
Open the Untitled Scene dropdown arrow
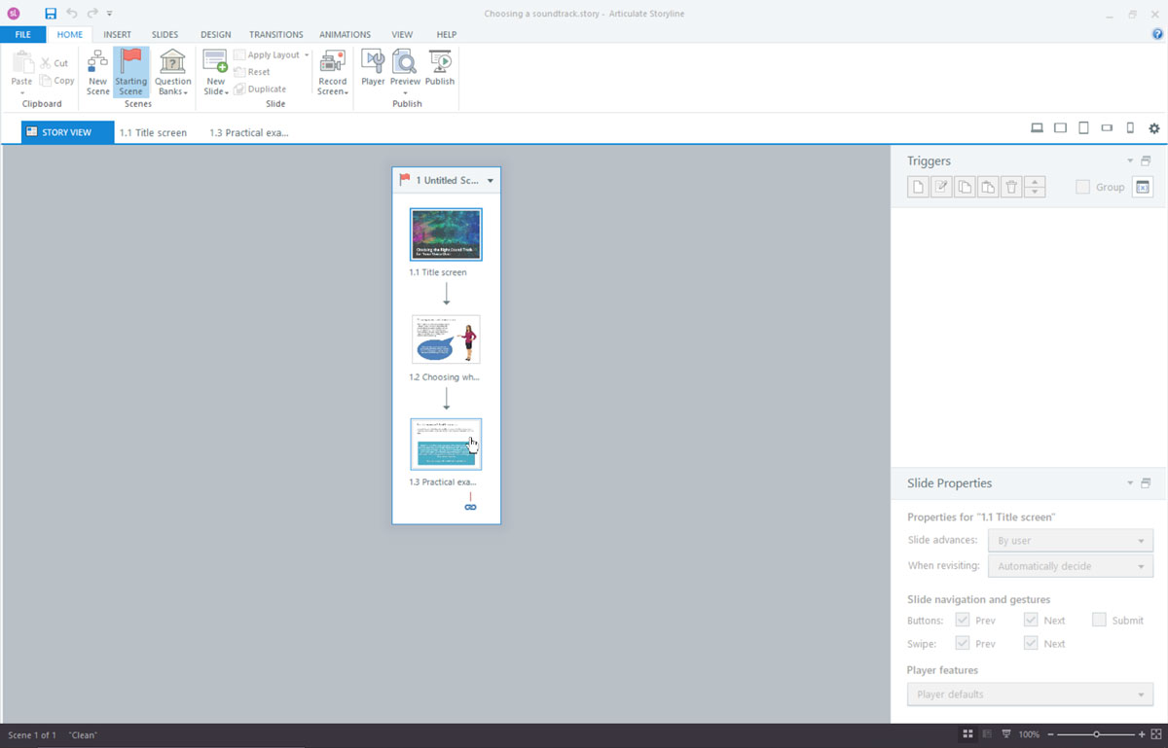tap(491, 181)
